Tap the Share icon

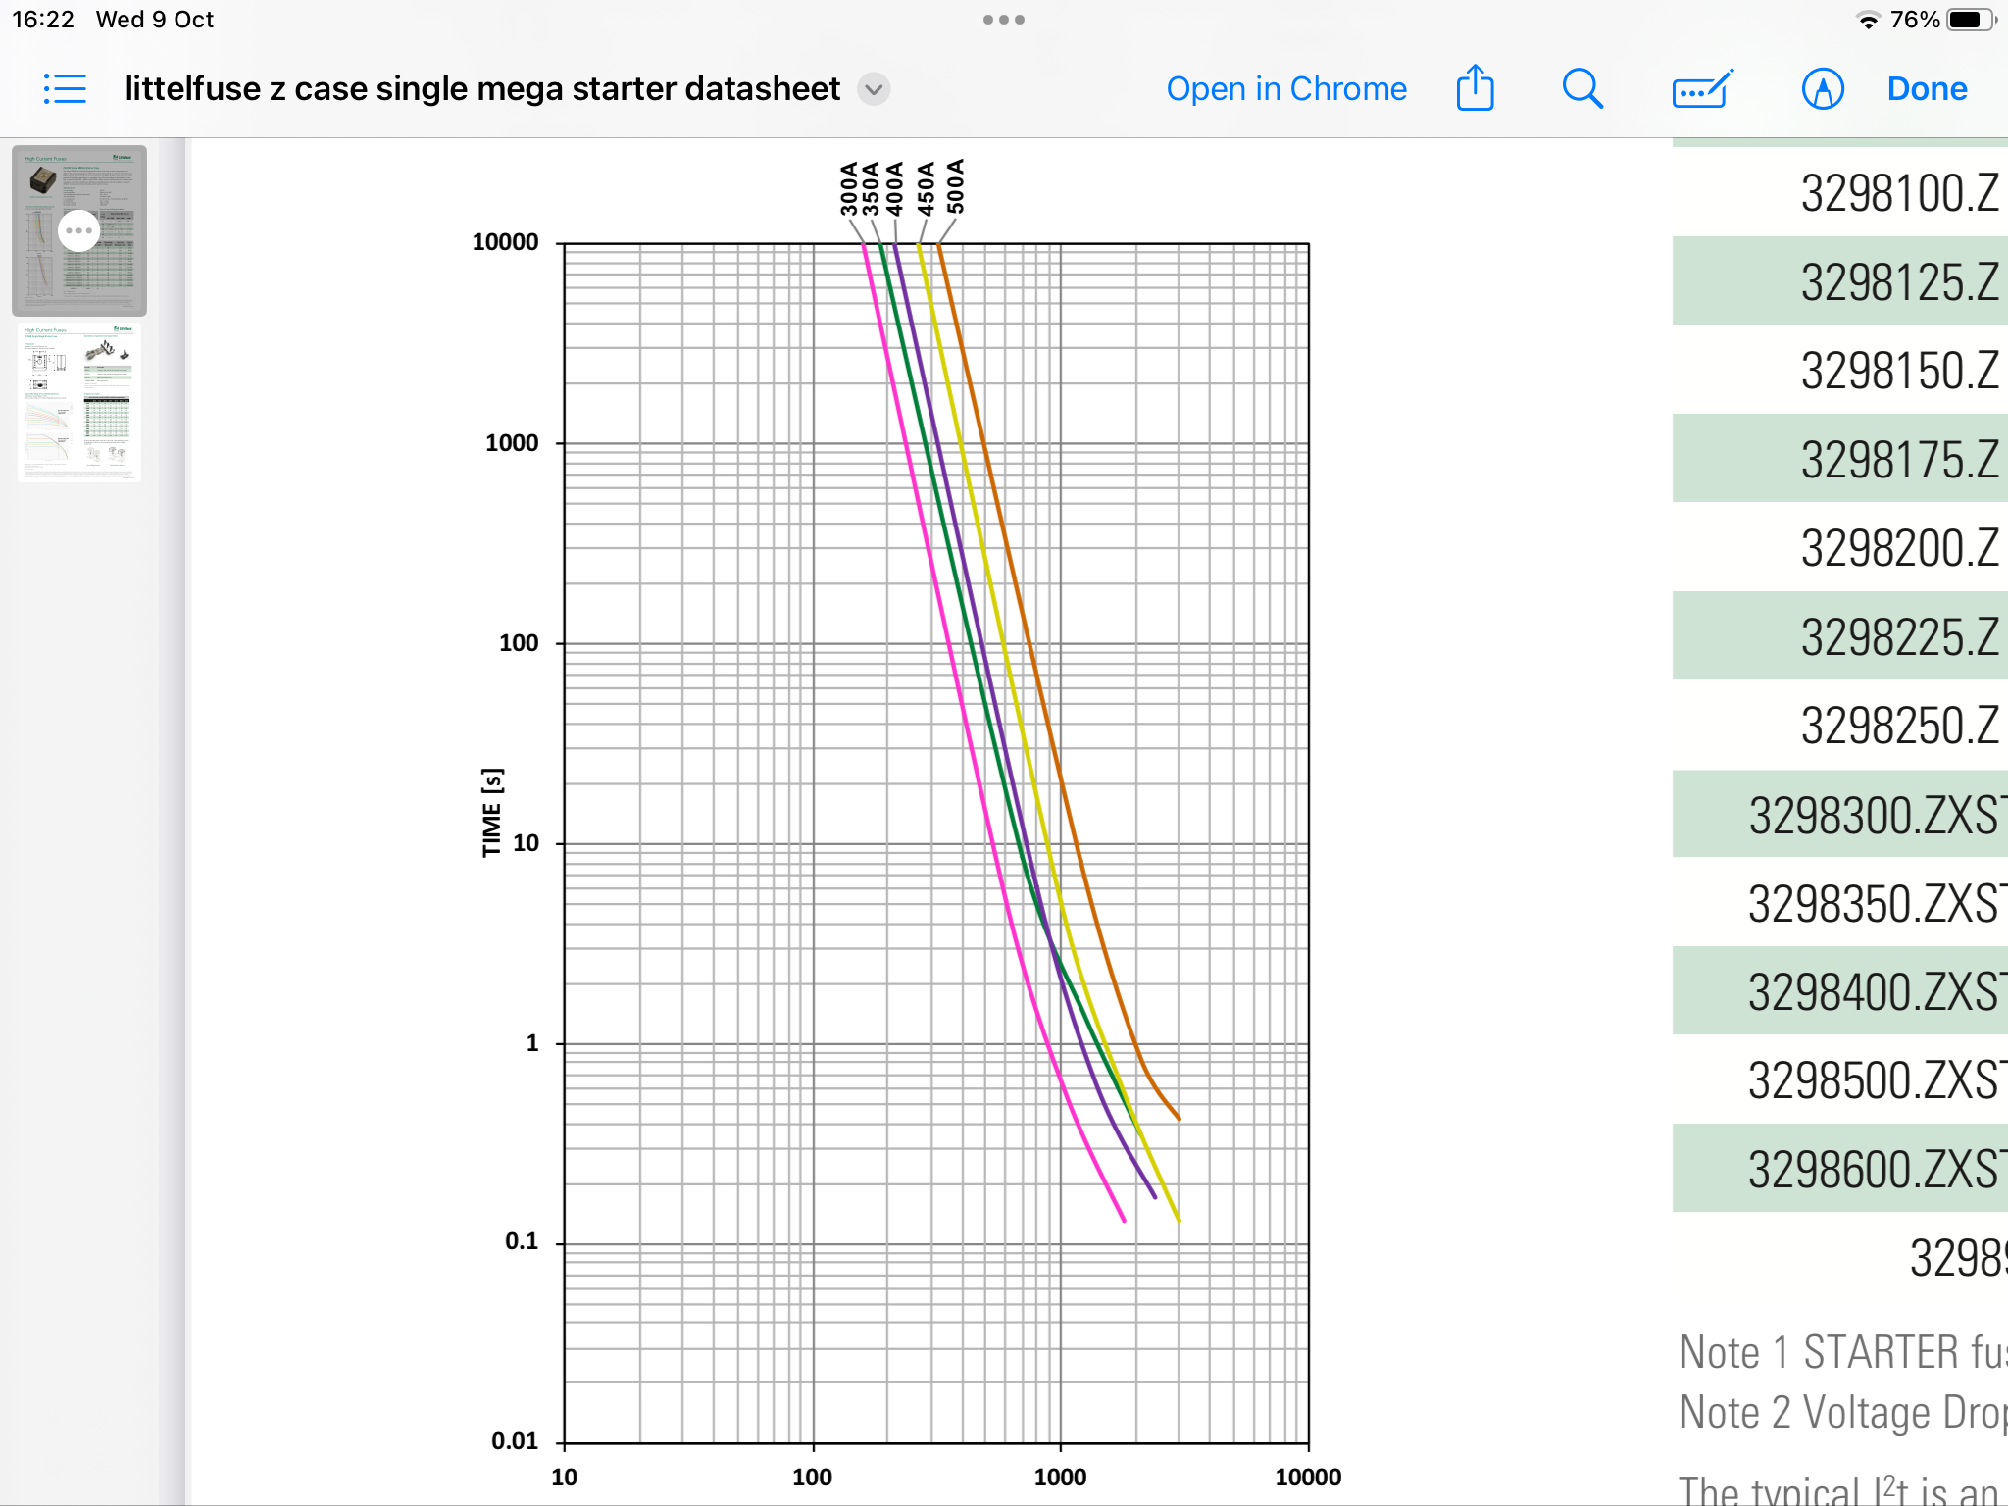[x=1475, y=88]
